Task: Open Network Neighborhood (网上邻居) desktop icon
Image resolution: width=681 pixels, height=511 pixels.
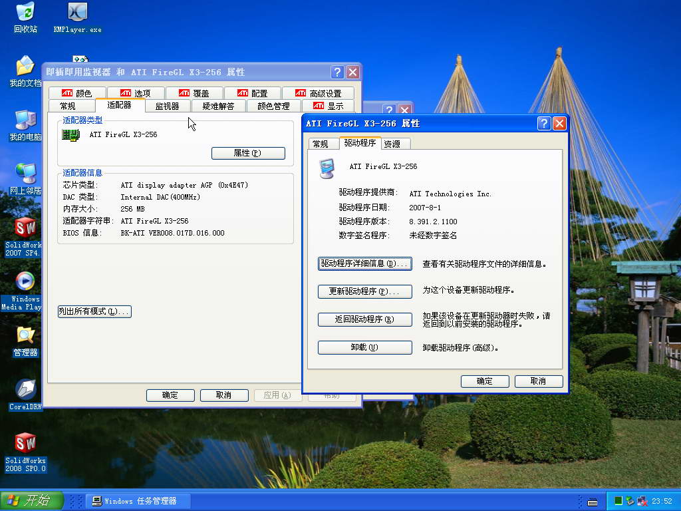Action: (x=25, y=179)
